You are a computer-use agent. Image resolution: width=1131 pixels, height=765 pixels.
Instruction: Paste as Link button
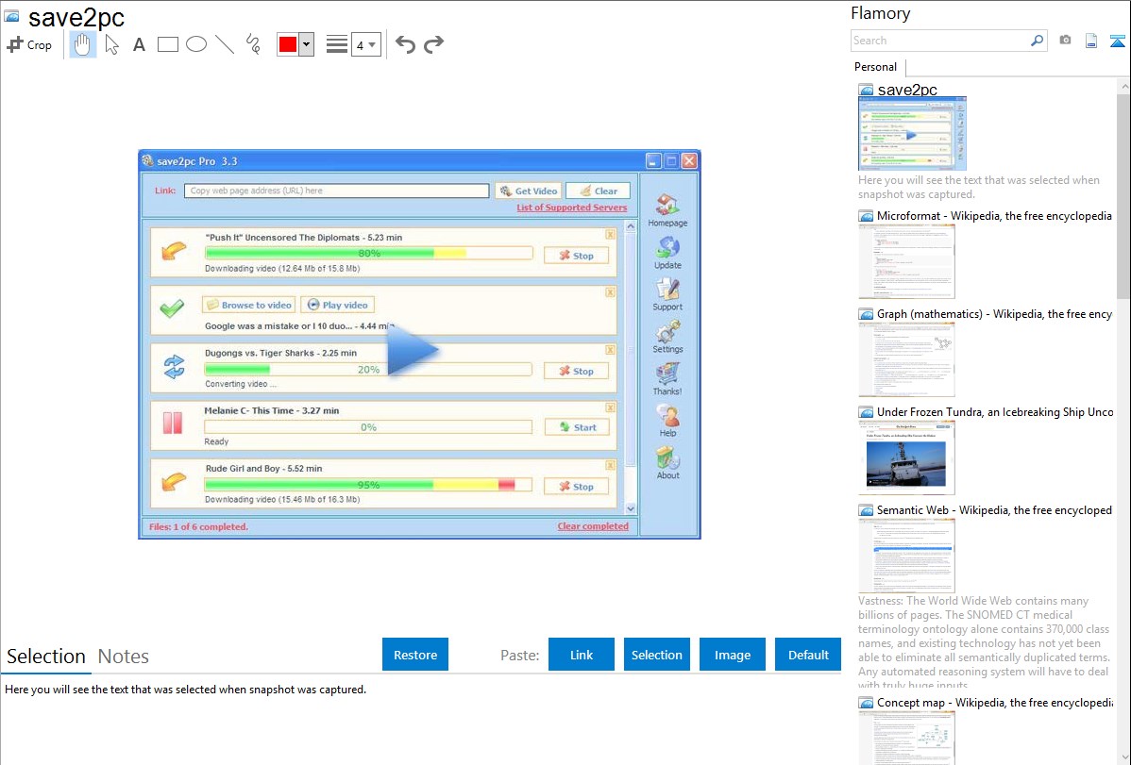pos(582,655)
